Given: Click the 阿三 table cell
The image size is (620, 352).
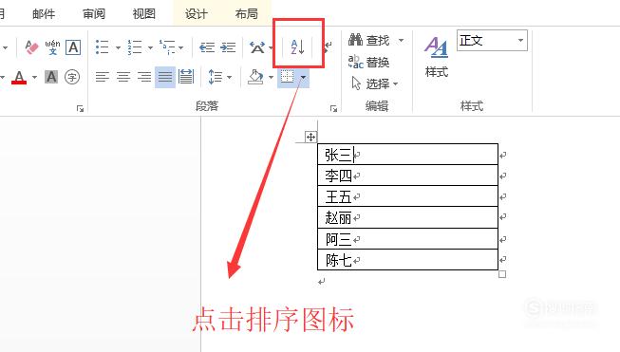Looking at the screenshot, I should click(x=407, y=238).
